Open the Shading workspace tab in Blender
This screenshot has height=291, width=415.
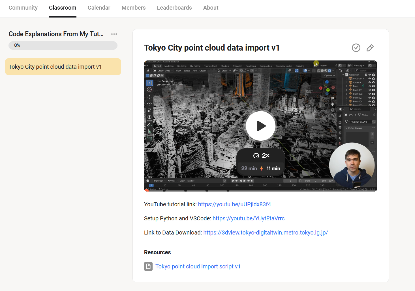point(225,66)
